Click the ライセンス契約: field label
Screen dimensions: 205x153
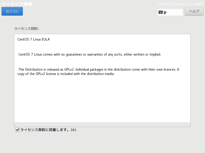26,29
